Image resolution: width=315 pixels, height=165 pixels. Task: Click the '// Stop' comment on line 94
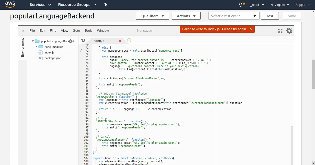click(x=101, y=118)
